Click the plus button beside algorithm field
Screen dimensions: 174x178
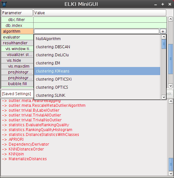coord(163,31)
